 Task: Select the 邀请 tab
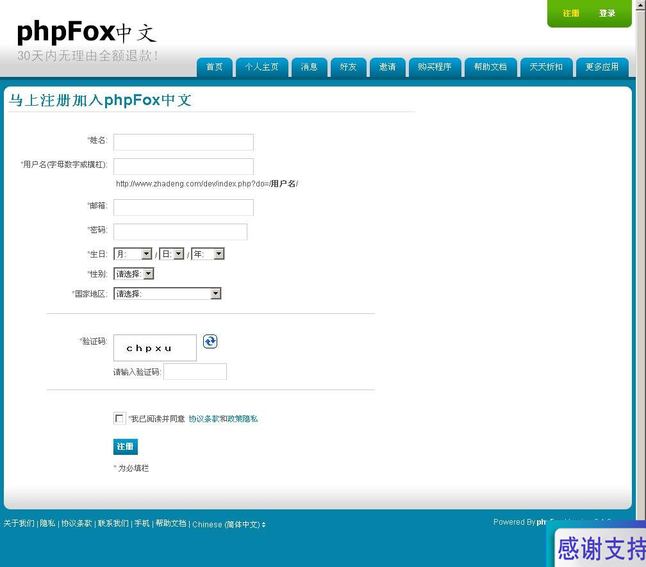387,67
